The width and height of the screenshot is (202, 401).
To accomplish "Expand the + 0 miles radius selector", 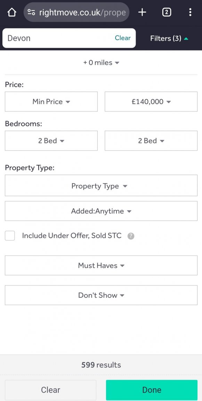I will (x=101, y=63).
